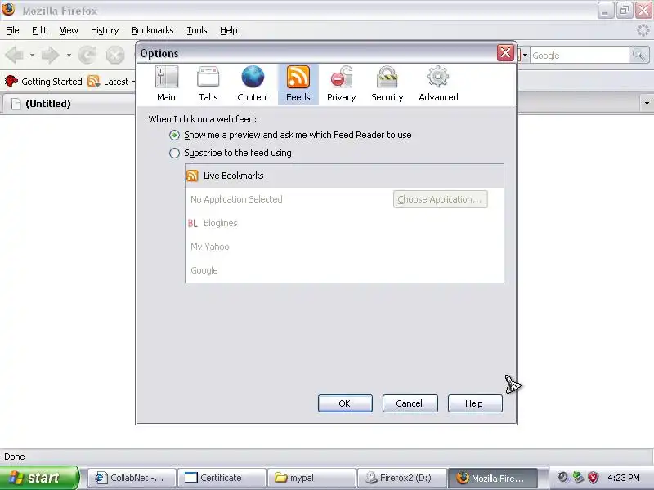Open the Bookmarks menu
The height and width of the screenshot is (490, 654).
pos(153,30)
